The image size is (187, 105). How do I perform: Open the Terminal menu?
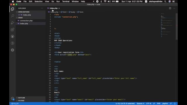click(x=66, y=1)
